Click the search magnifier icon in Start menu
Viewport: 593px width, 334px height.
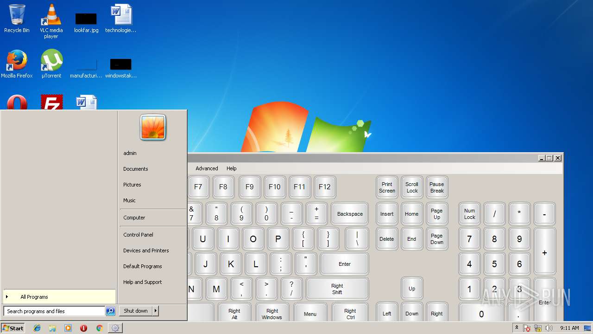[110, 311]
